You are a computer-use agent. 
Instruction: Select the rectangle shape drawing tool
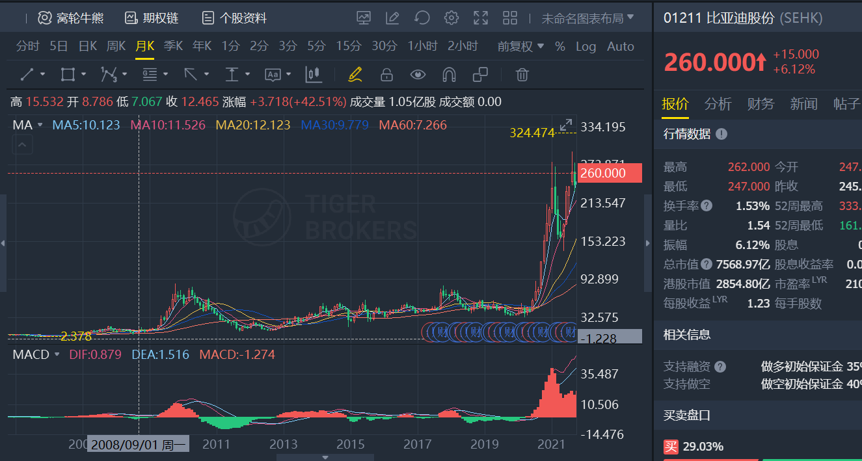click(68, 75)
